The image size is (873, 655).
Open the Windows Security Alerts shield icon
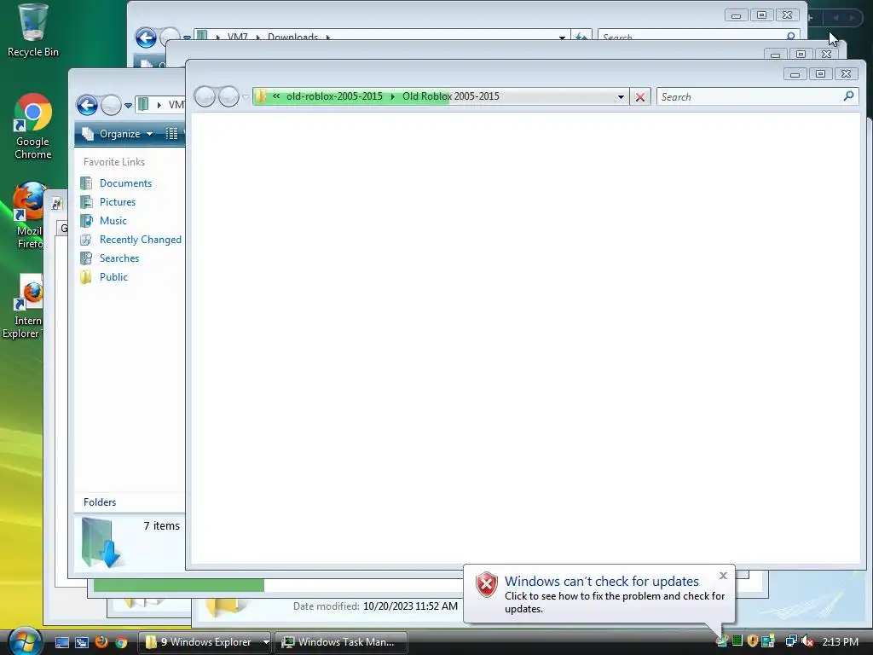point(753,641)
